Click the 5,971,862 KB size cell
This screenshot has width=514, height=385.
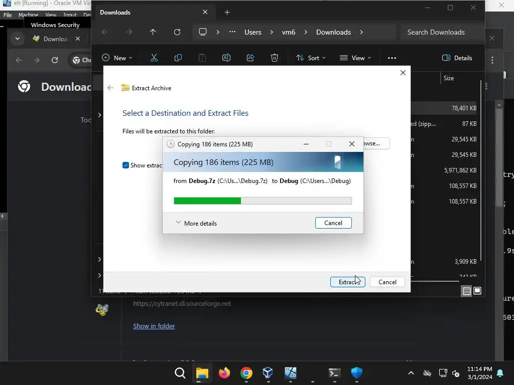coord(460,170)
